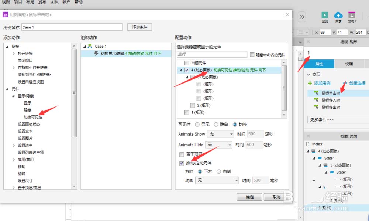Viewport: 369px width, 221px height.
Task: Click the Share (共享) cloud icon
Action: coord(338,15)
